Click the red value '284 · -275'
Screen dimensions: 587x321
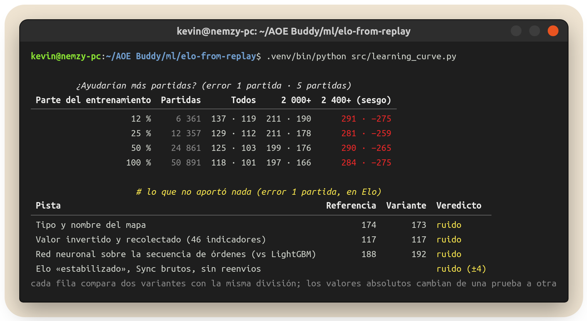(366, 162)
